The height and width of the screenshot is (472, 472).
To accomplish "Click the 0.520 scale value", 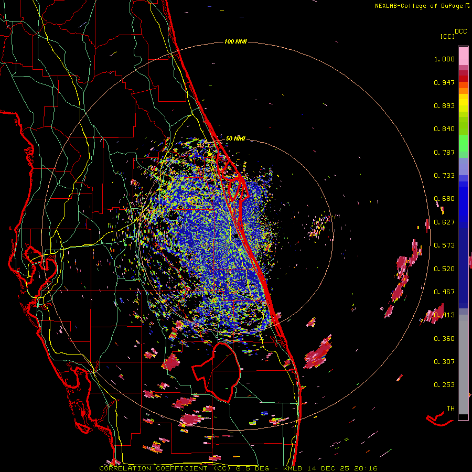I will click(x=444, y=269).
